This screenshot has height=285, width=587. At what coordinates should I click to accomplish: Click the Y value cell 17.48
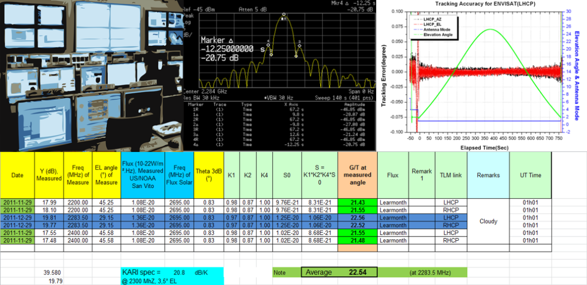[49, 240]
